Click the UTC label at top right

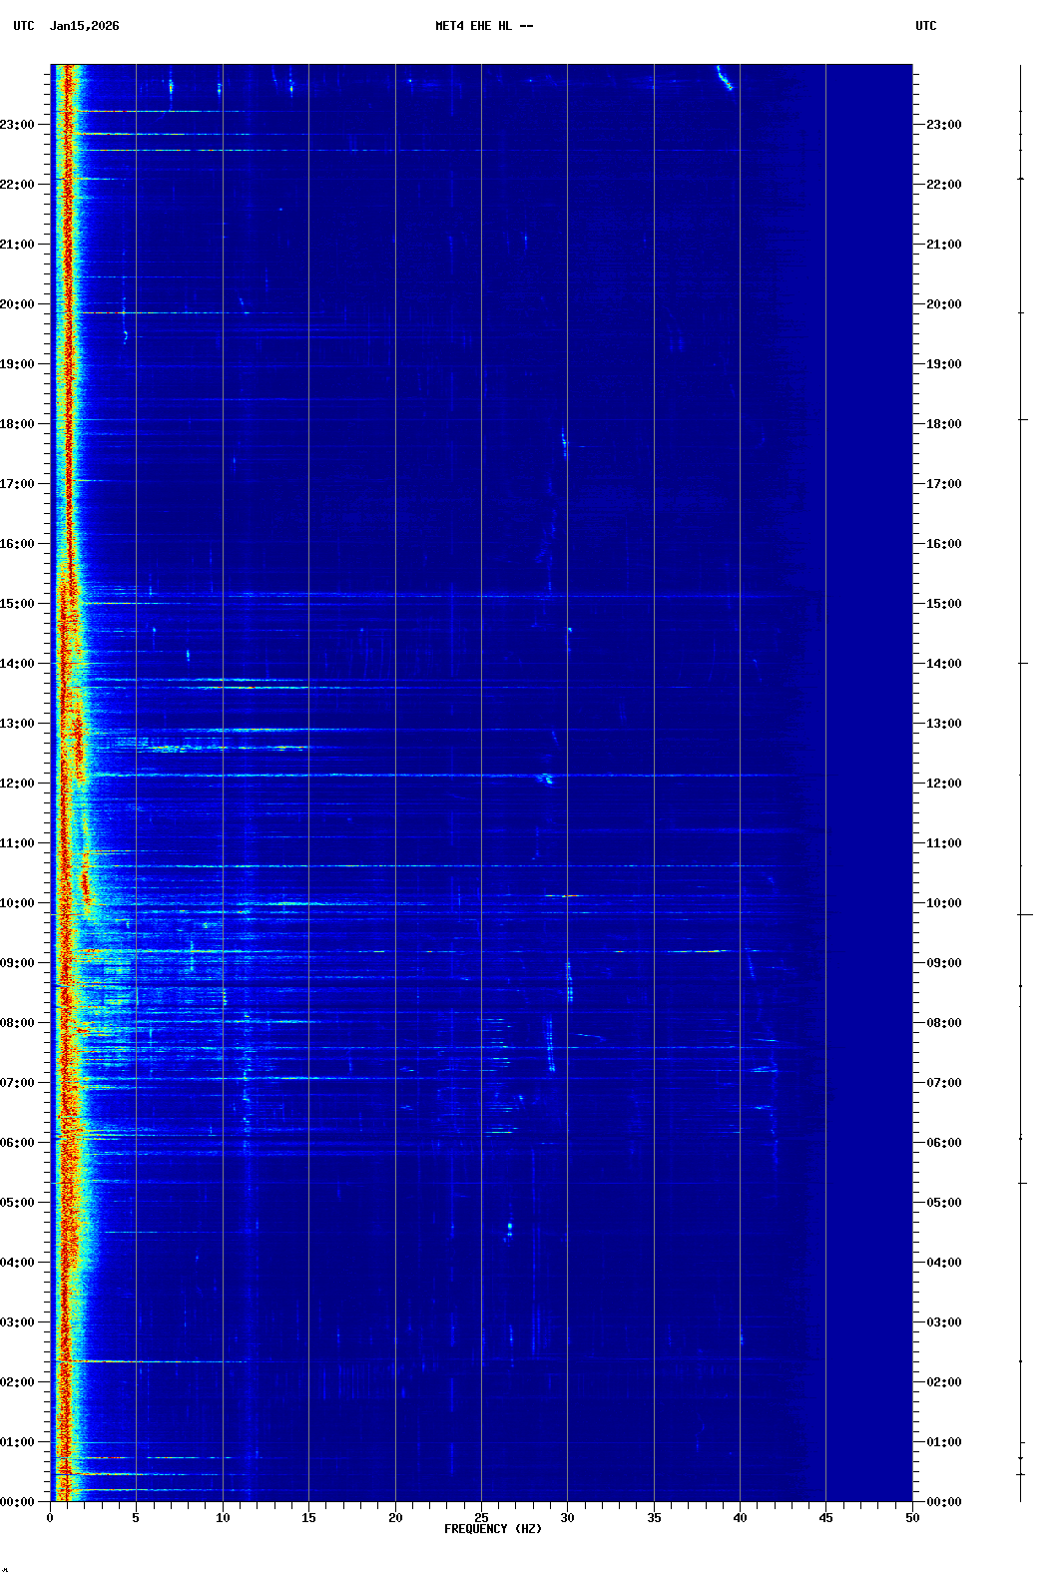coord(925,26)
